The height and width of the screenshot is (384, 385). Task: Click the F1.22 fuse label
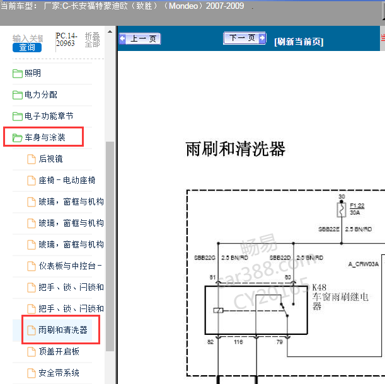(x=357, y=206)
